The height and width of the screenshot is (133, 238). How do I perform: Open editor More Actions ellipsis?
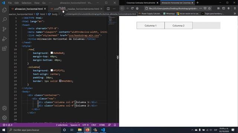coord(114,9)
